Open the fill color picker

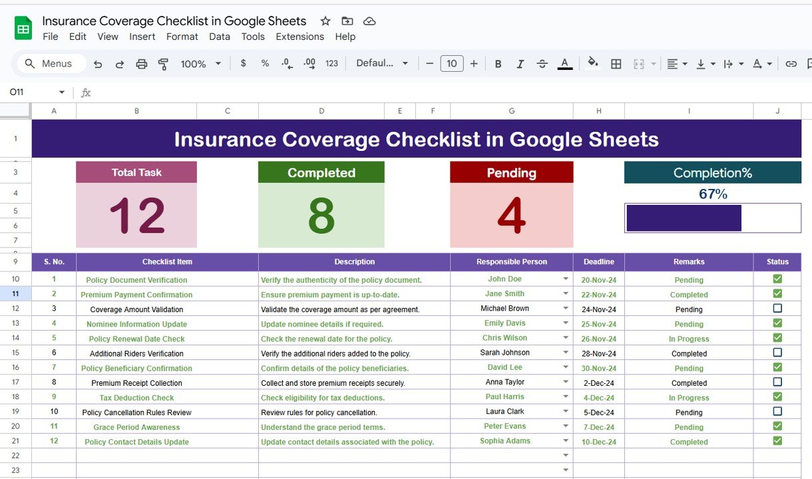point(593,63)
